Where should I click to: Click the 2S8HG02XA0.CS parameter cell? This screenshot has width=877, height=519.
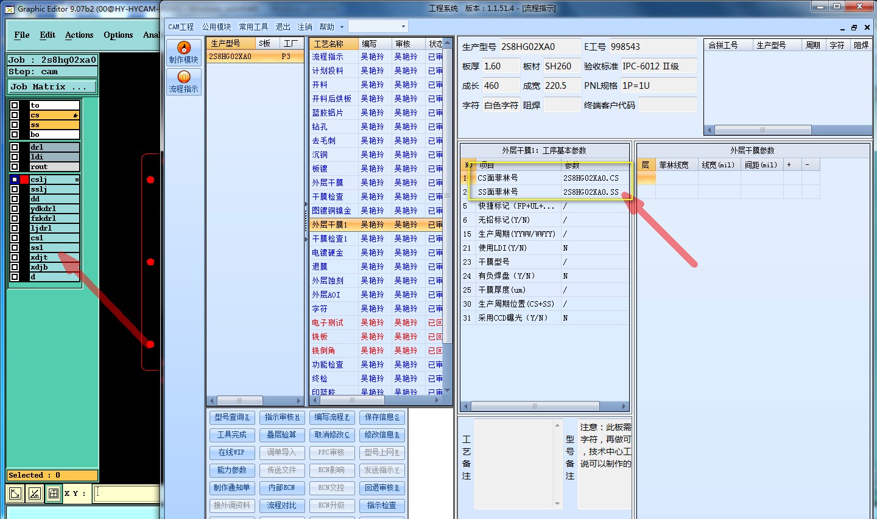tap(594, 178)
